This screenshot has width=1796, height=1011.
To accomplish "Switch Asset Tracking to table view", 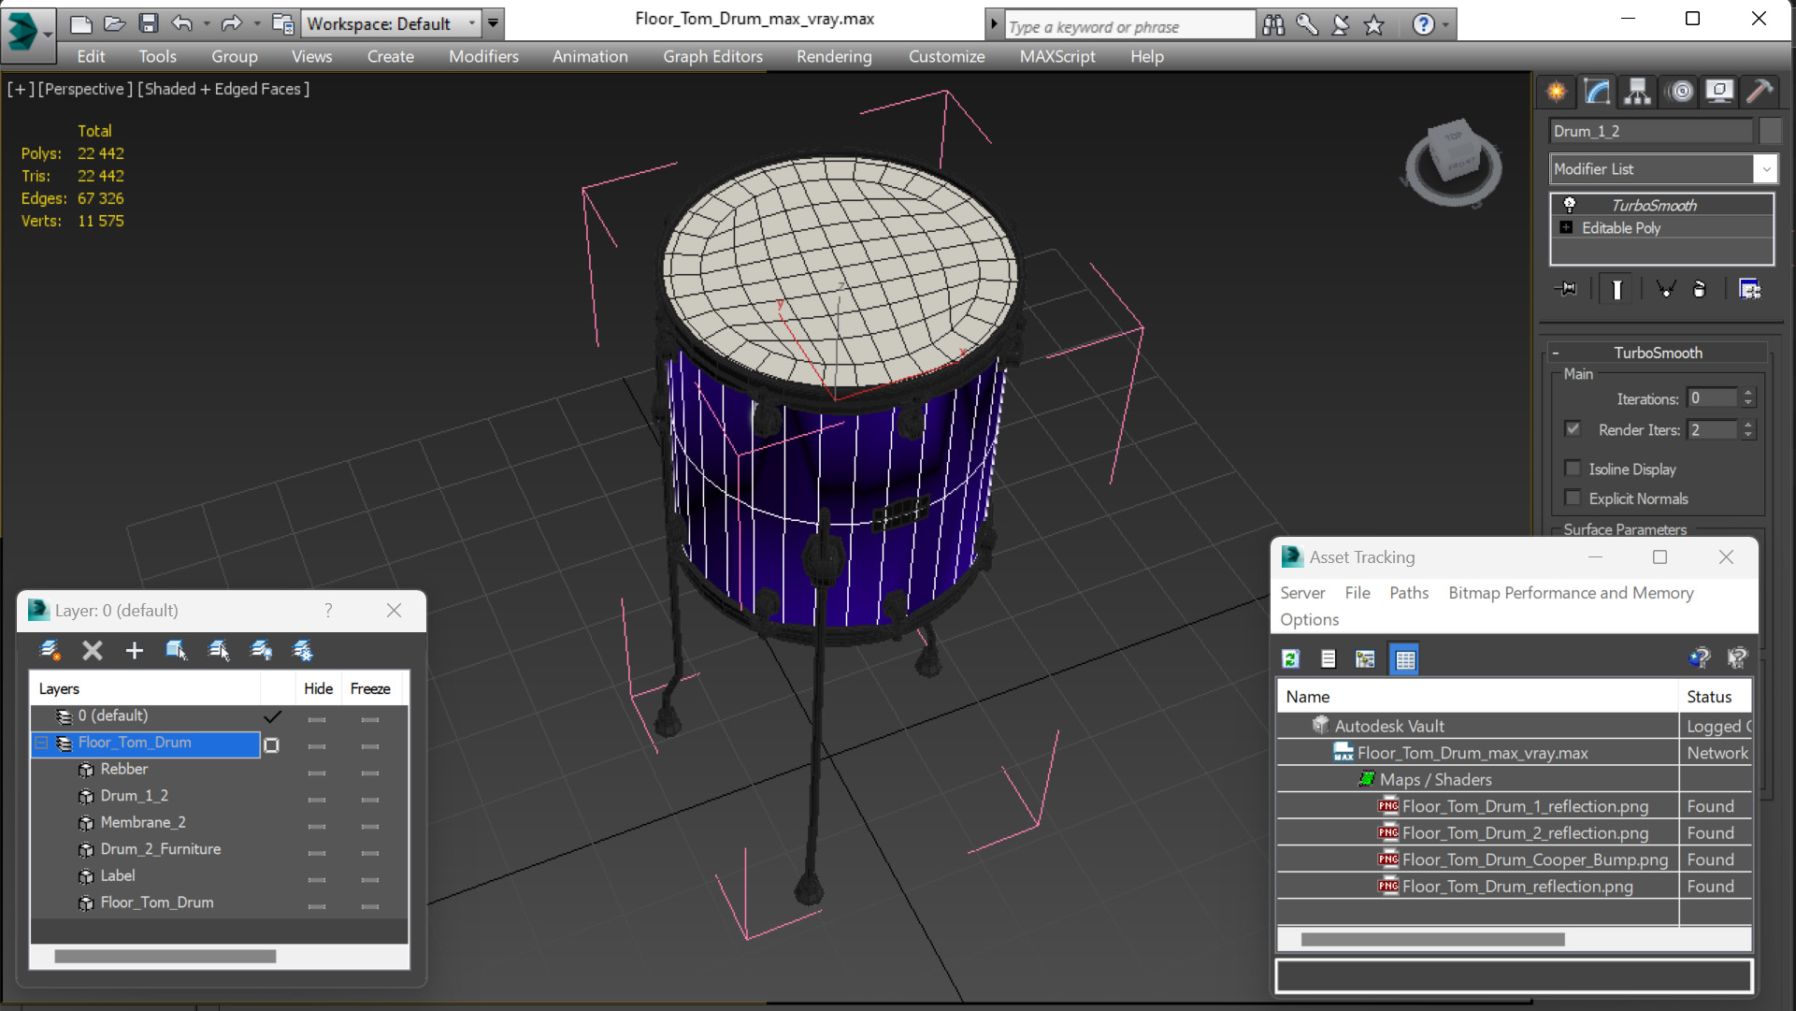I will (x=1404, y=659).
